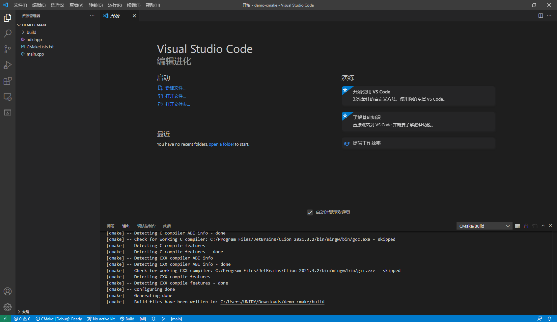Viewport: 557px width, 322px height.
Task: Open the Run and Debug view
Action: (8, 65)
